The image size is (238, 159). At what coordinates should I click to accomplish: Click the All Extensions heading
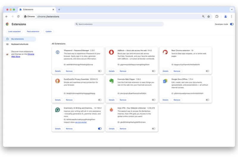pos(59,44)
